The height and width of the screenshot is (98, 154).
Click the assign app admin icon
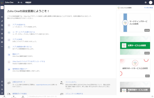coord(9,47)
